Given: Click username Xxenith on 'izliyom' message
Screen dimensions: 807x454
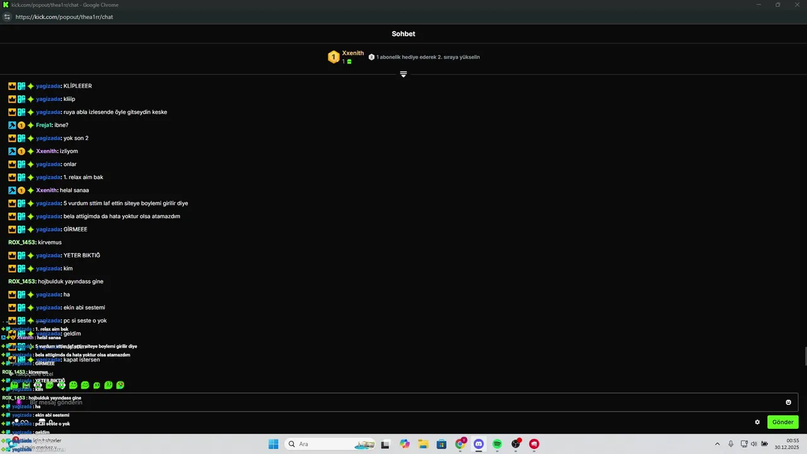Looking at the screenshot, I should (x=47, y=151).
